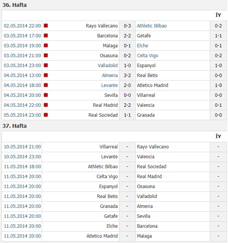The height and width of the screenshot is (243, 228).
Task: Click the 02.05.2014 22:00 match date
Action: pyautogui.click(x=22, y=26)
